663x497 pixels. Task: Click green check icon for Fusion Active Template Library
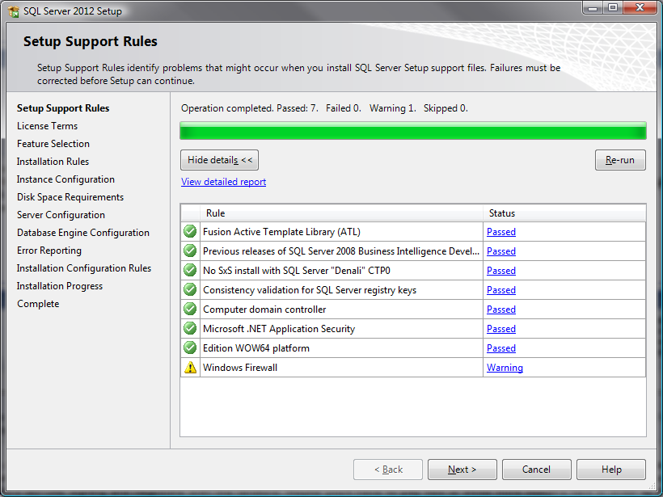190,231
